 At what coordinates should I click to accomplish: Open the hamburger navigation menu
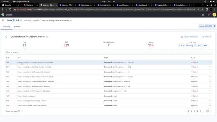click(3, 20)
